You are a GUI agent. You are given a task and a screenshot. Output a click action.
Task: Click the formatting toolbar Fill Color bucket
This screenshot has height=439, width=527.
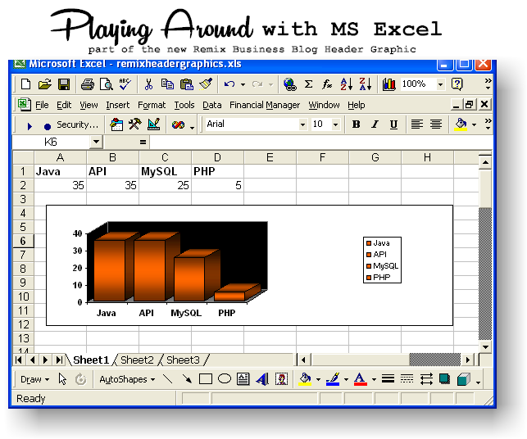461,124
